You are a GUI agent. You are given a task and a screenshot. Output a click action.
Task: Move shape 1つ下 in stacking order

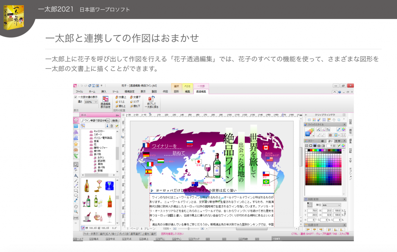point(135,102)
